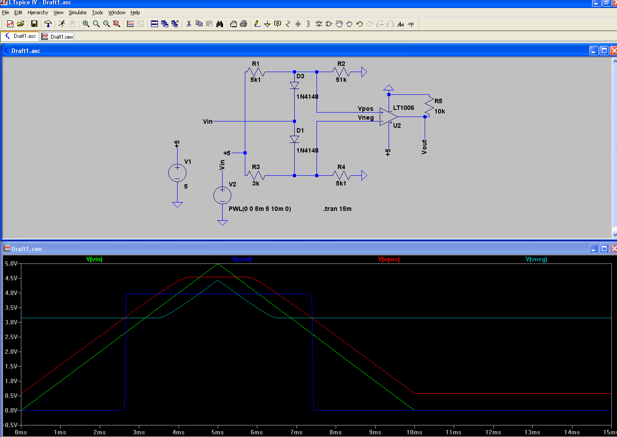Select the Copy tool icon
This screenshot has height=437, width=617.
199,24
